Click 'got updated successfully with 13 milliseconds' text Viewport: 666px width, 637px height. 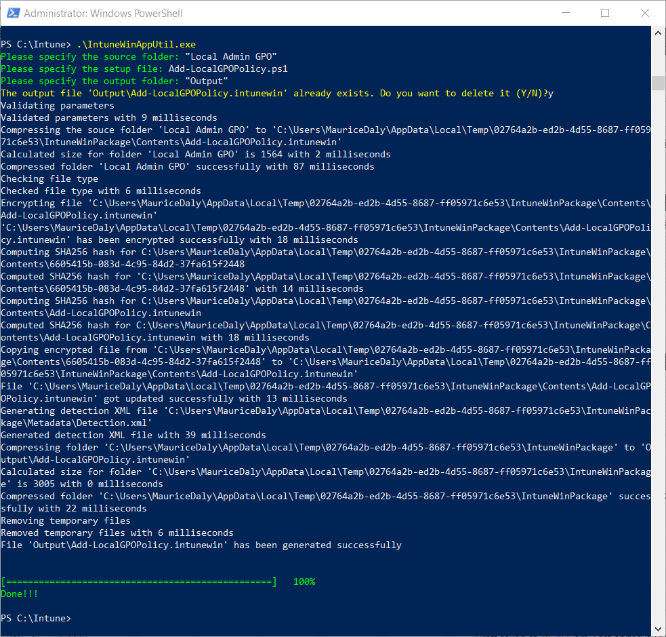[x=225, y=399]
